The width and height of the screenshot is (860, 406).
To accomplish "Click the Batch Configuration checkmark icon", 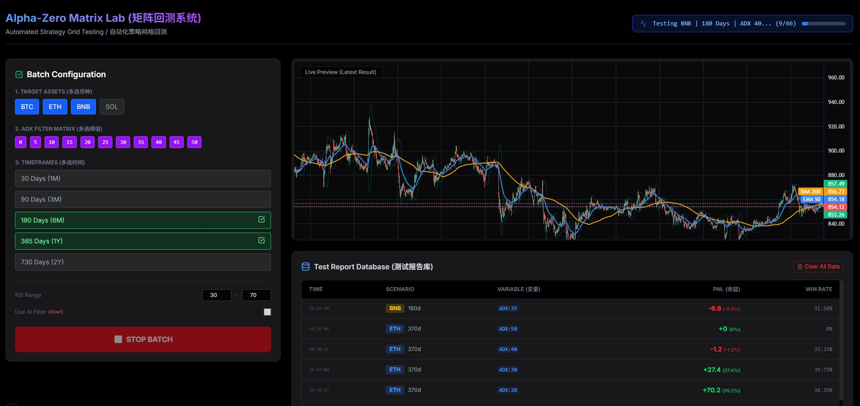I will [19, 74].
